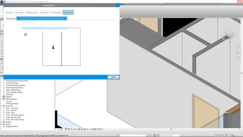This screenshot has width=243, height=137.
Task: Click the Visual Style cube icon
Action: pyautogui.click(x=69, y=129)
